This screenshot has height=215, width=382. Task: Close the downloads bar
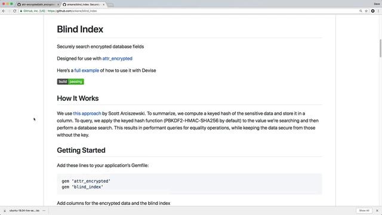click(377, 211)
